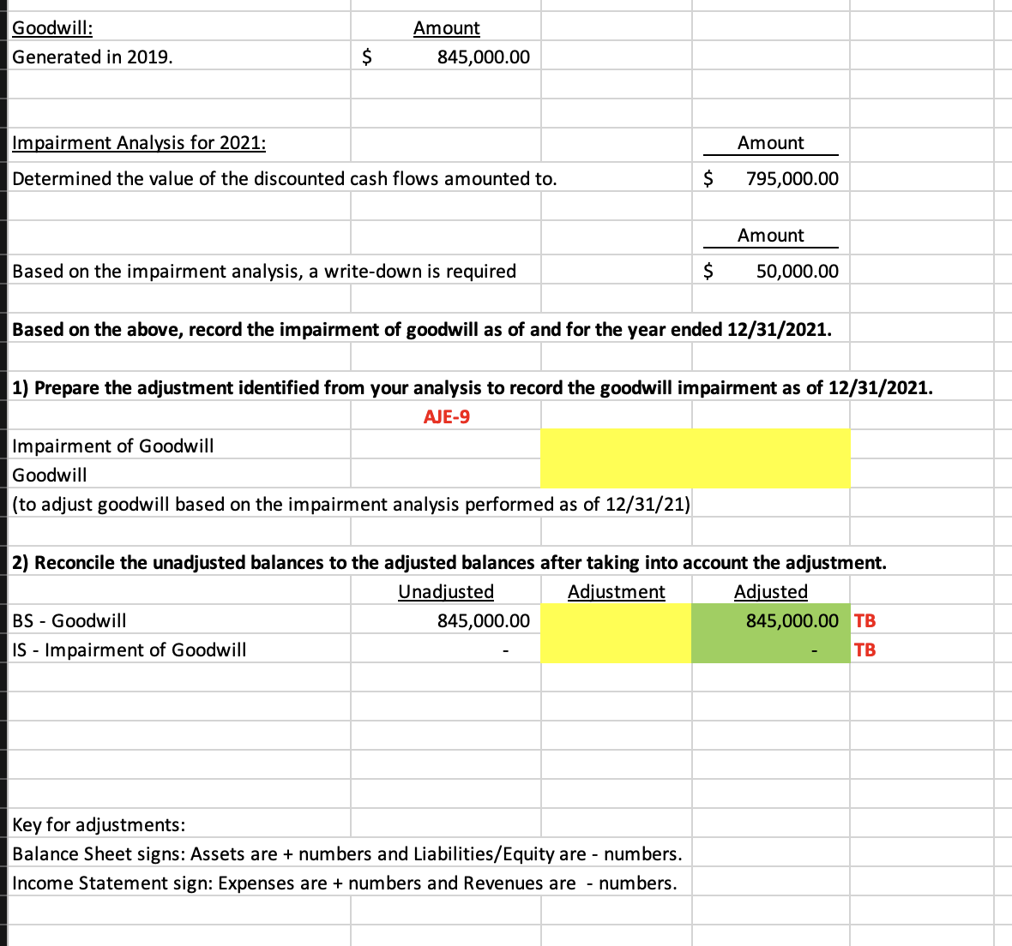Select the yellow Adjustment cell for IS Impairment
Image resolution: width=1012 pixels, height=946 pixels.
(x=616, y=649)
